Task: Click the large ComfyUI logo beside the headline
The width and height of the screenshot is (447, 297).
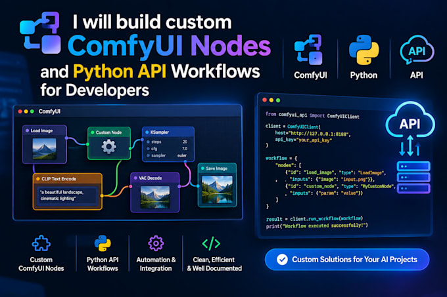Action: point(40,33)
